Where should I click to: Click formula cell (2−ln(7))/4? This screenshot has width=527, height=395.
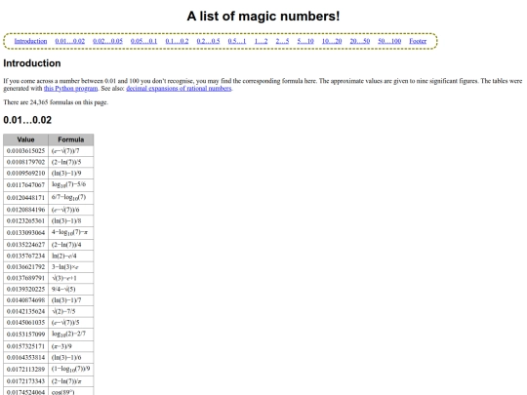click(71, 245)
